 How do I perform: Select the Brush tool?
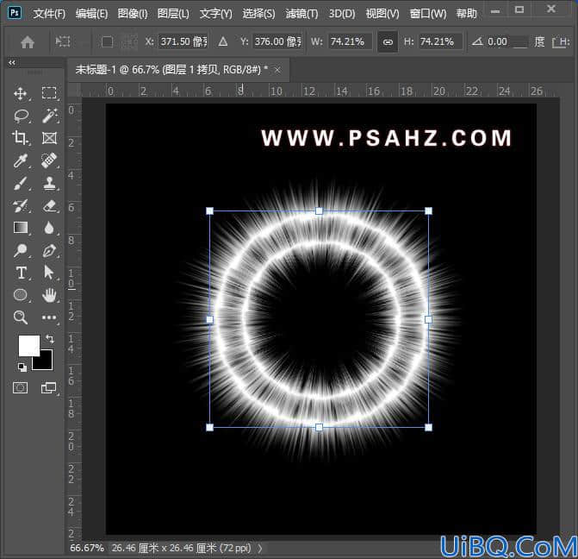[x=21, y=183]
